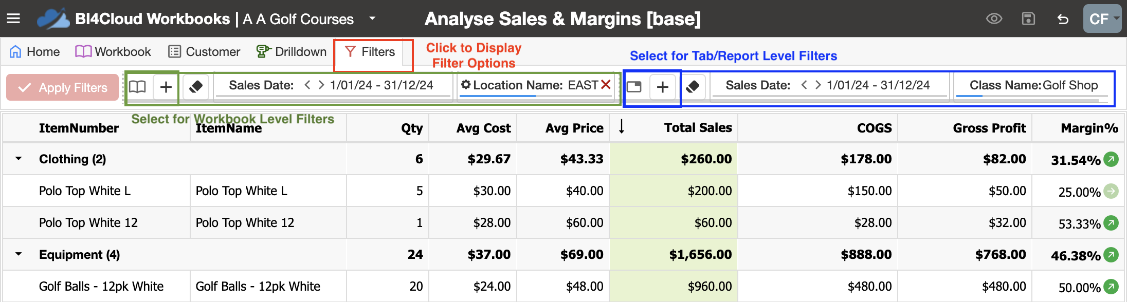Add a tab level filter with plus
Image resolution: width=1127 pixels, height=302 pixels.
point(662,87)
